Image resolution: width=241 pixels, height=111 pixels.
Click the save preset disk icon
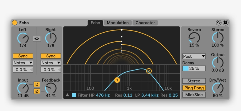coord(226,23)
